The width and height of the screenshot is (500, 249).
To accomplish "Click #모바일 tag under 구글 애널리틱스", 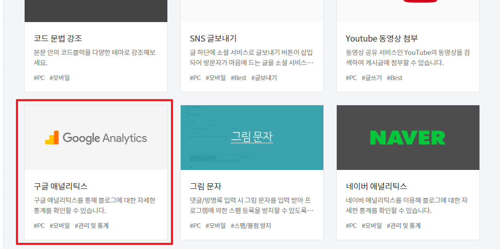I will tap(60, 226).
